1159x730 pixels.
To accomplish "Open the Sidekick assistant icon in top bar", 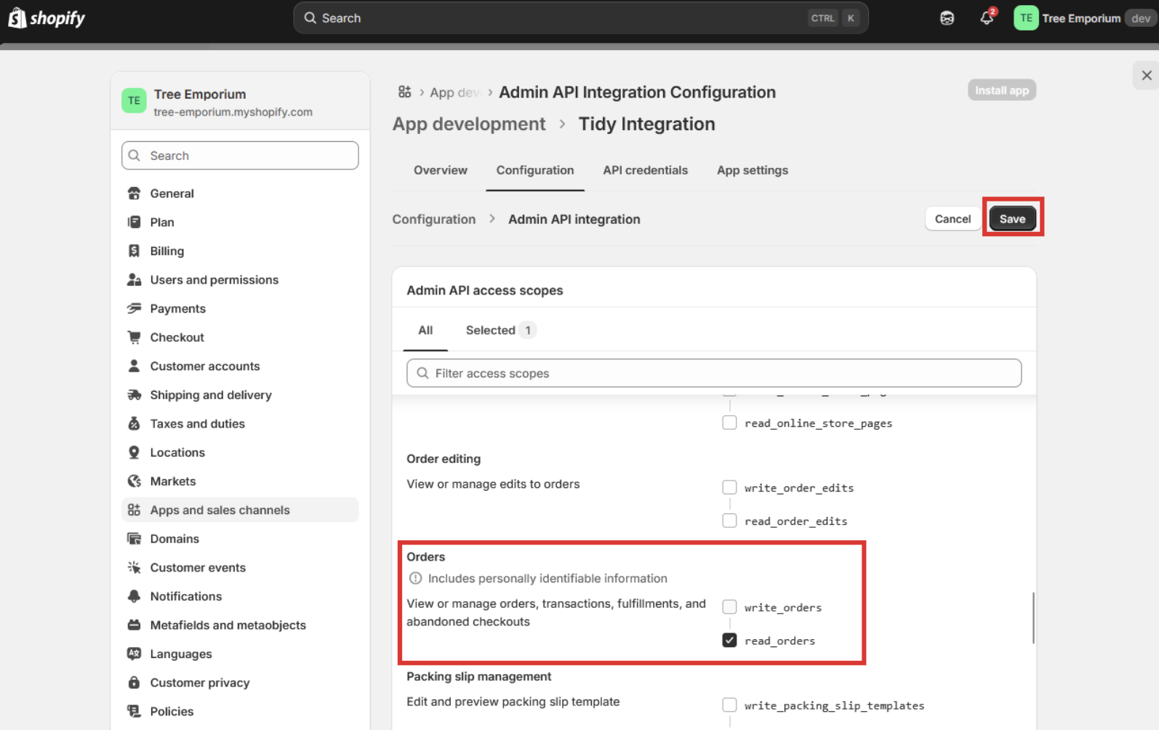I will pyautogui.click(x=947, y=18).
